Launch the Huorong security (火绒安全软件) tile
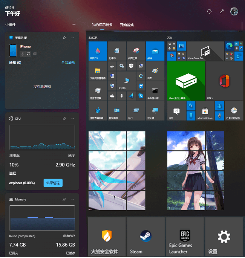This screenshot has width=245, height=258. pos(107,237)
